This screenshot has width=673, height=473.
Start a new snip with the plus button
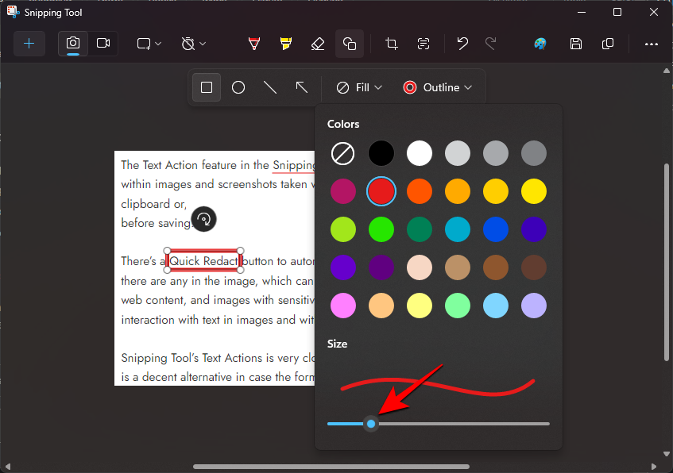click(29, 44)
